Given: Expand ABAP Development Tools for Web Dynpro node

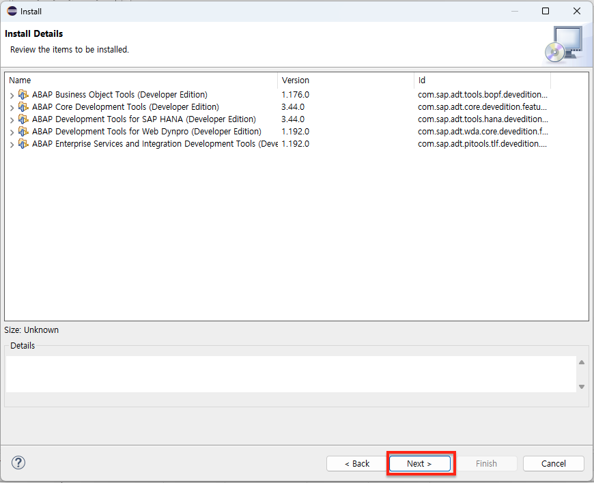Looking at the screenshot, I should [12, 132].
